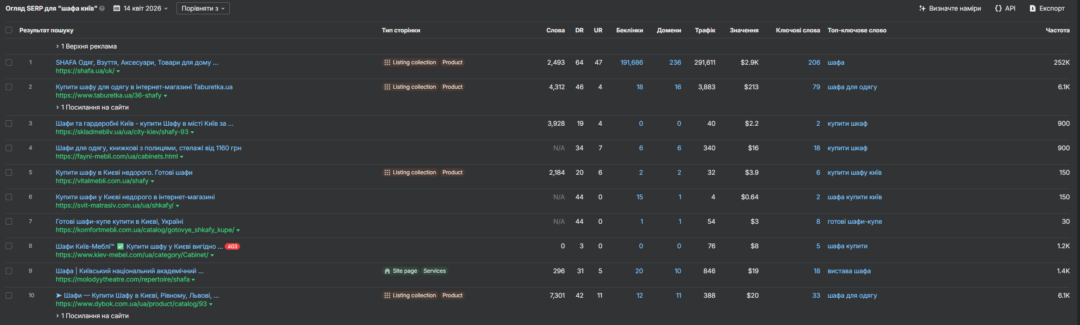Screen dimensions: 1080x325
Task: Click Listing collection grid icon for shafa.ua
Action: pos(387,62)
